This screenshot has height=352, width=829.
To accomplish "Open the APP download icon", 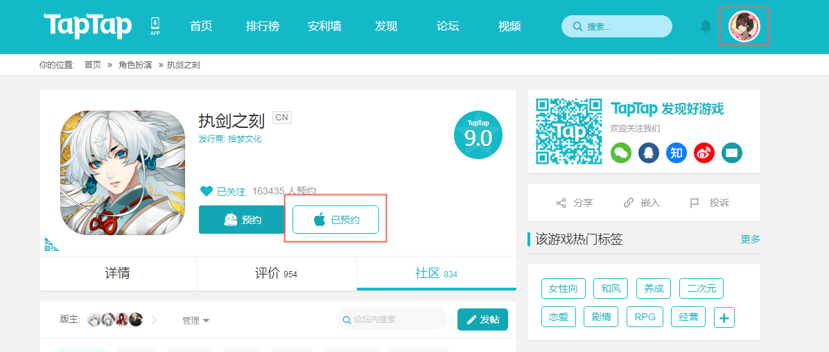I will 155,26.
